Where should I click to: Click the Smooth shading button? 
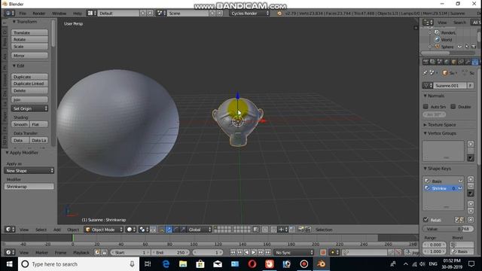click(20, 124)
